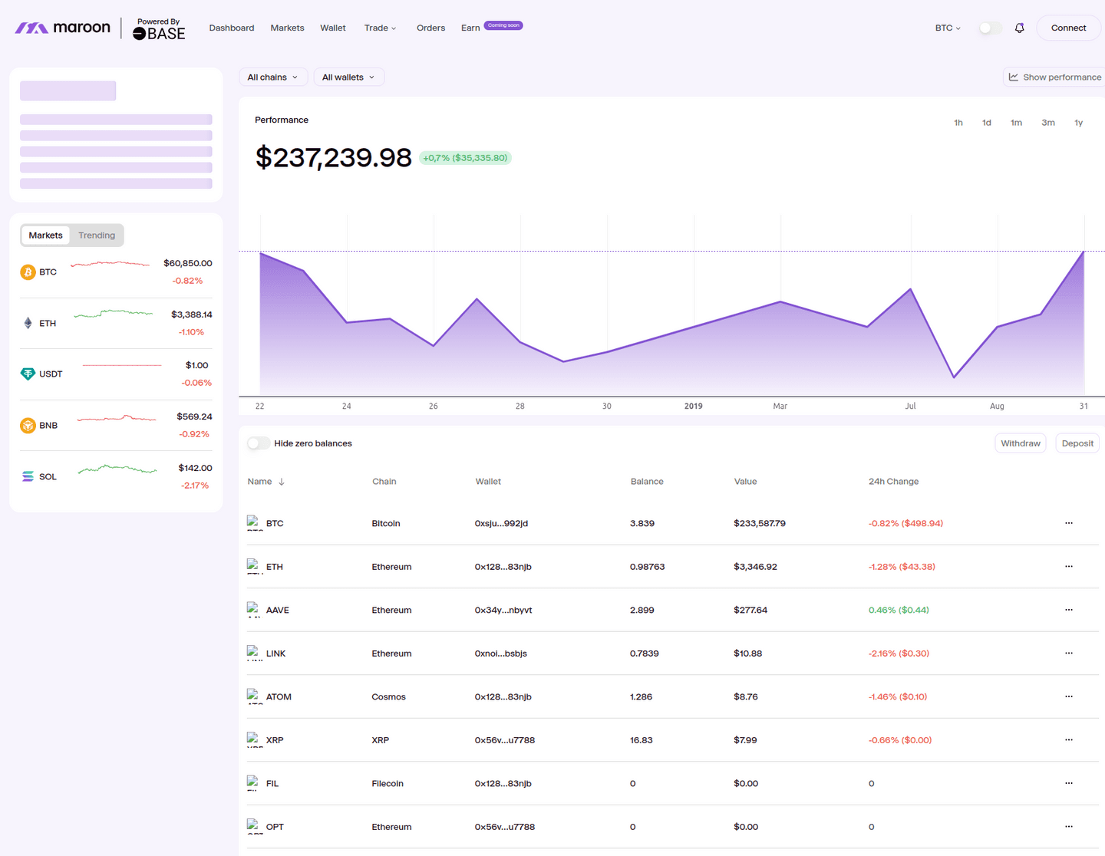Enable Hide zero balances switch
Screen dimensions: 1105x856
click(x=259, y=443)
